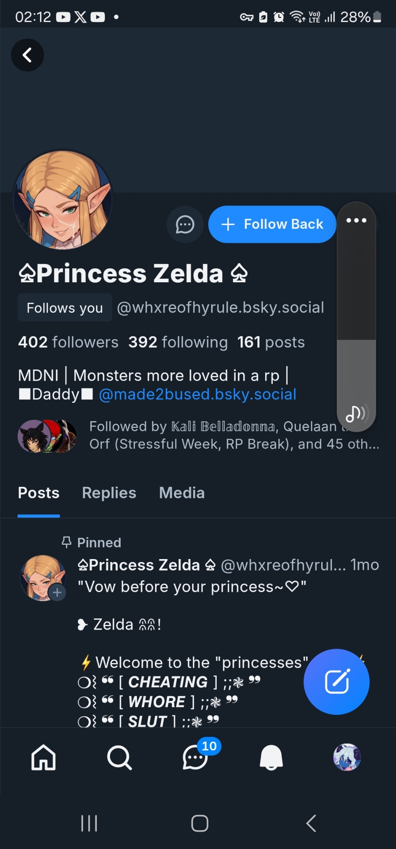This screenshot has height=849, width=396.
Task: Open chats with 10 unread badge
Action: [x=195, y=757]
